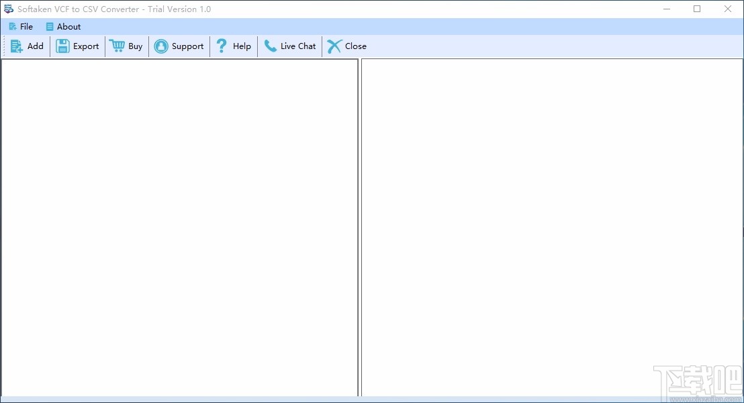
Task: Click the Live Chat phone icon
Action: (x=271, y=46)
